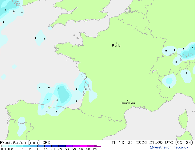Select the 25–30 mm dark blue swatch

point(62,146)
